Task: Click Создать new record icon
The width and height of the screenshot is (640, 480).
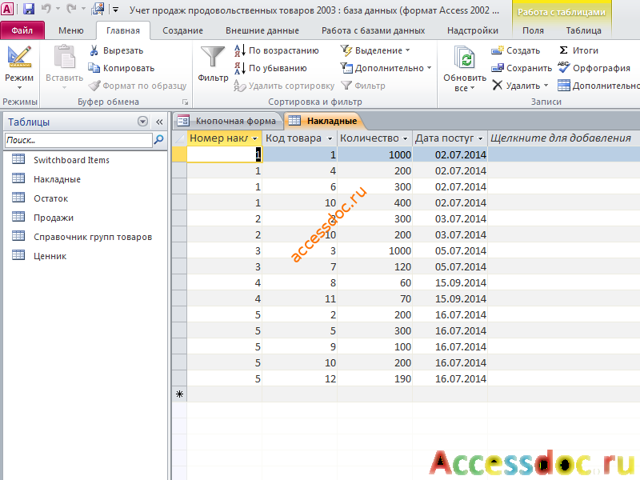Action: (x=498, y=50)
